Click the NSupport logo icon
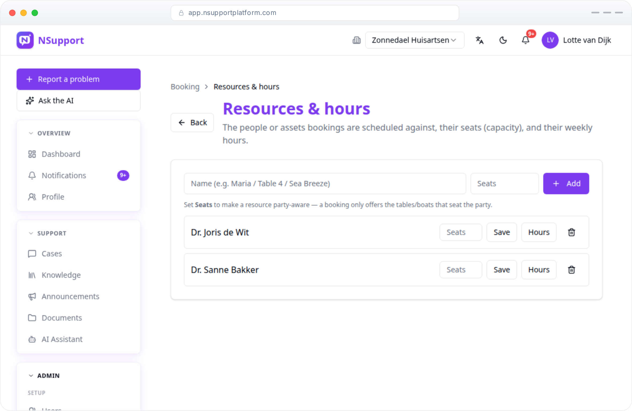 tap(25, 40)
